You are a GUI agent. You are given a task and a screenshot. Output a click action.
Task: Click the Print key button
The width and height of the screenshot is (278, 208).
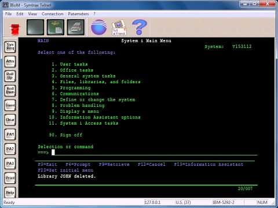coord(10,178)
